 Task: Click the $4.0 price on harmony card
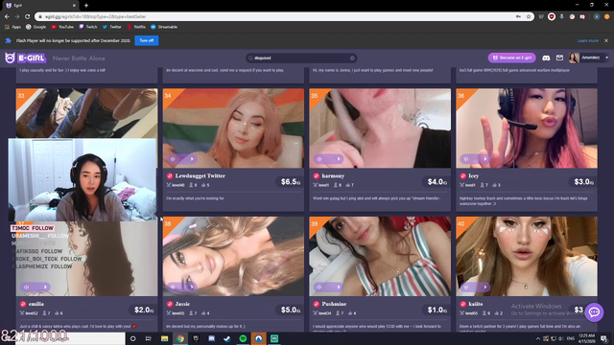point(437,182)
